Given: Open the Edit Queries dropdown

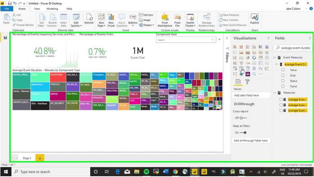Looking at the screenshot, I should (x=76, y=20).
